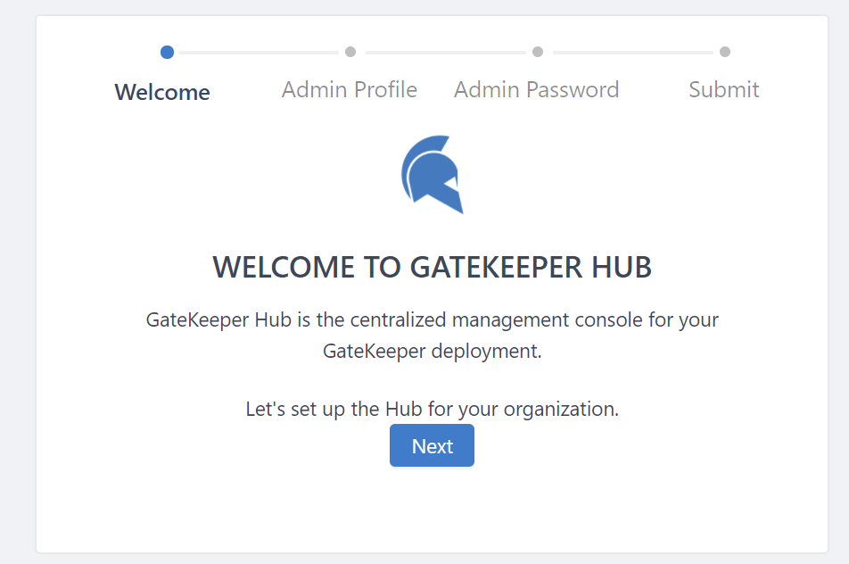Image resolution: width=849 pixels, height=564 pixels.
Task: Click the progress line leading to Submit dot
Action: point(631,53)
